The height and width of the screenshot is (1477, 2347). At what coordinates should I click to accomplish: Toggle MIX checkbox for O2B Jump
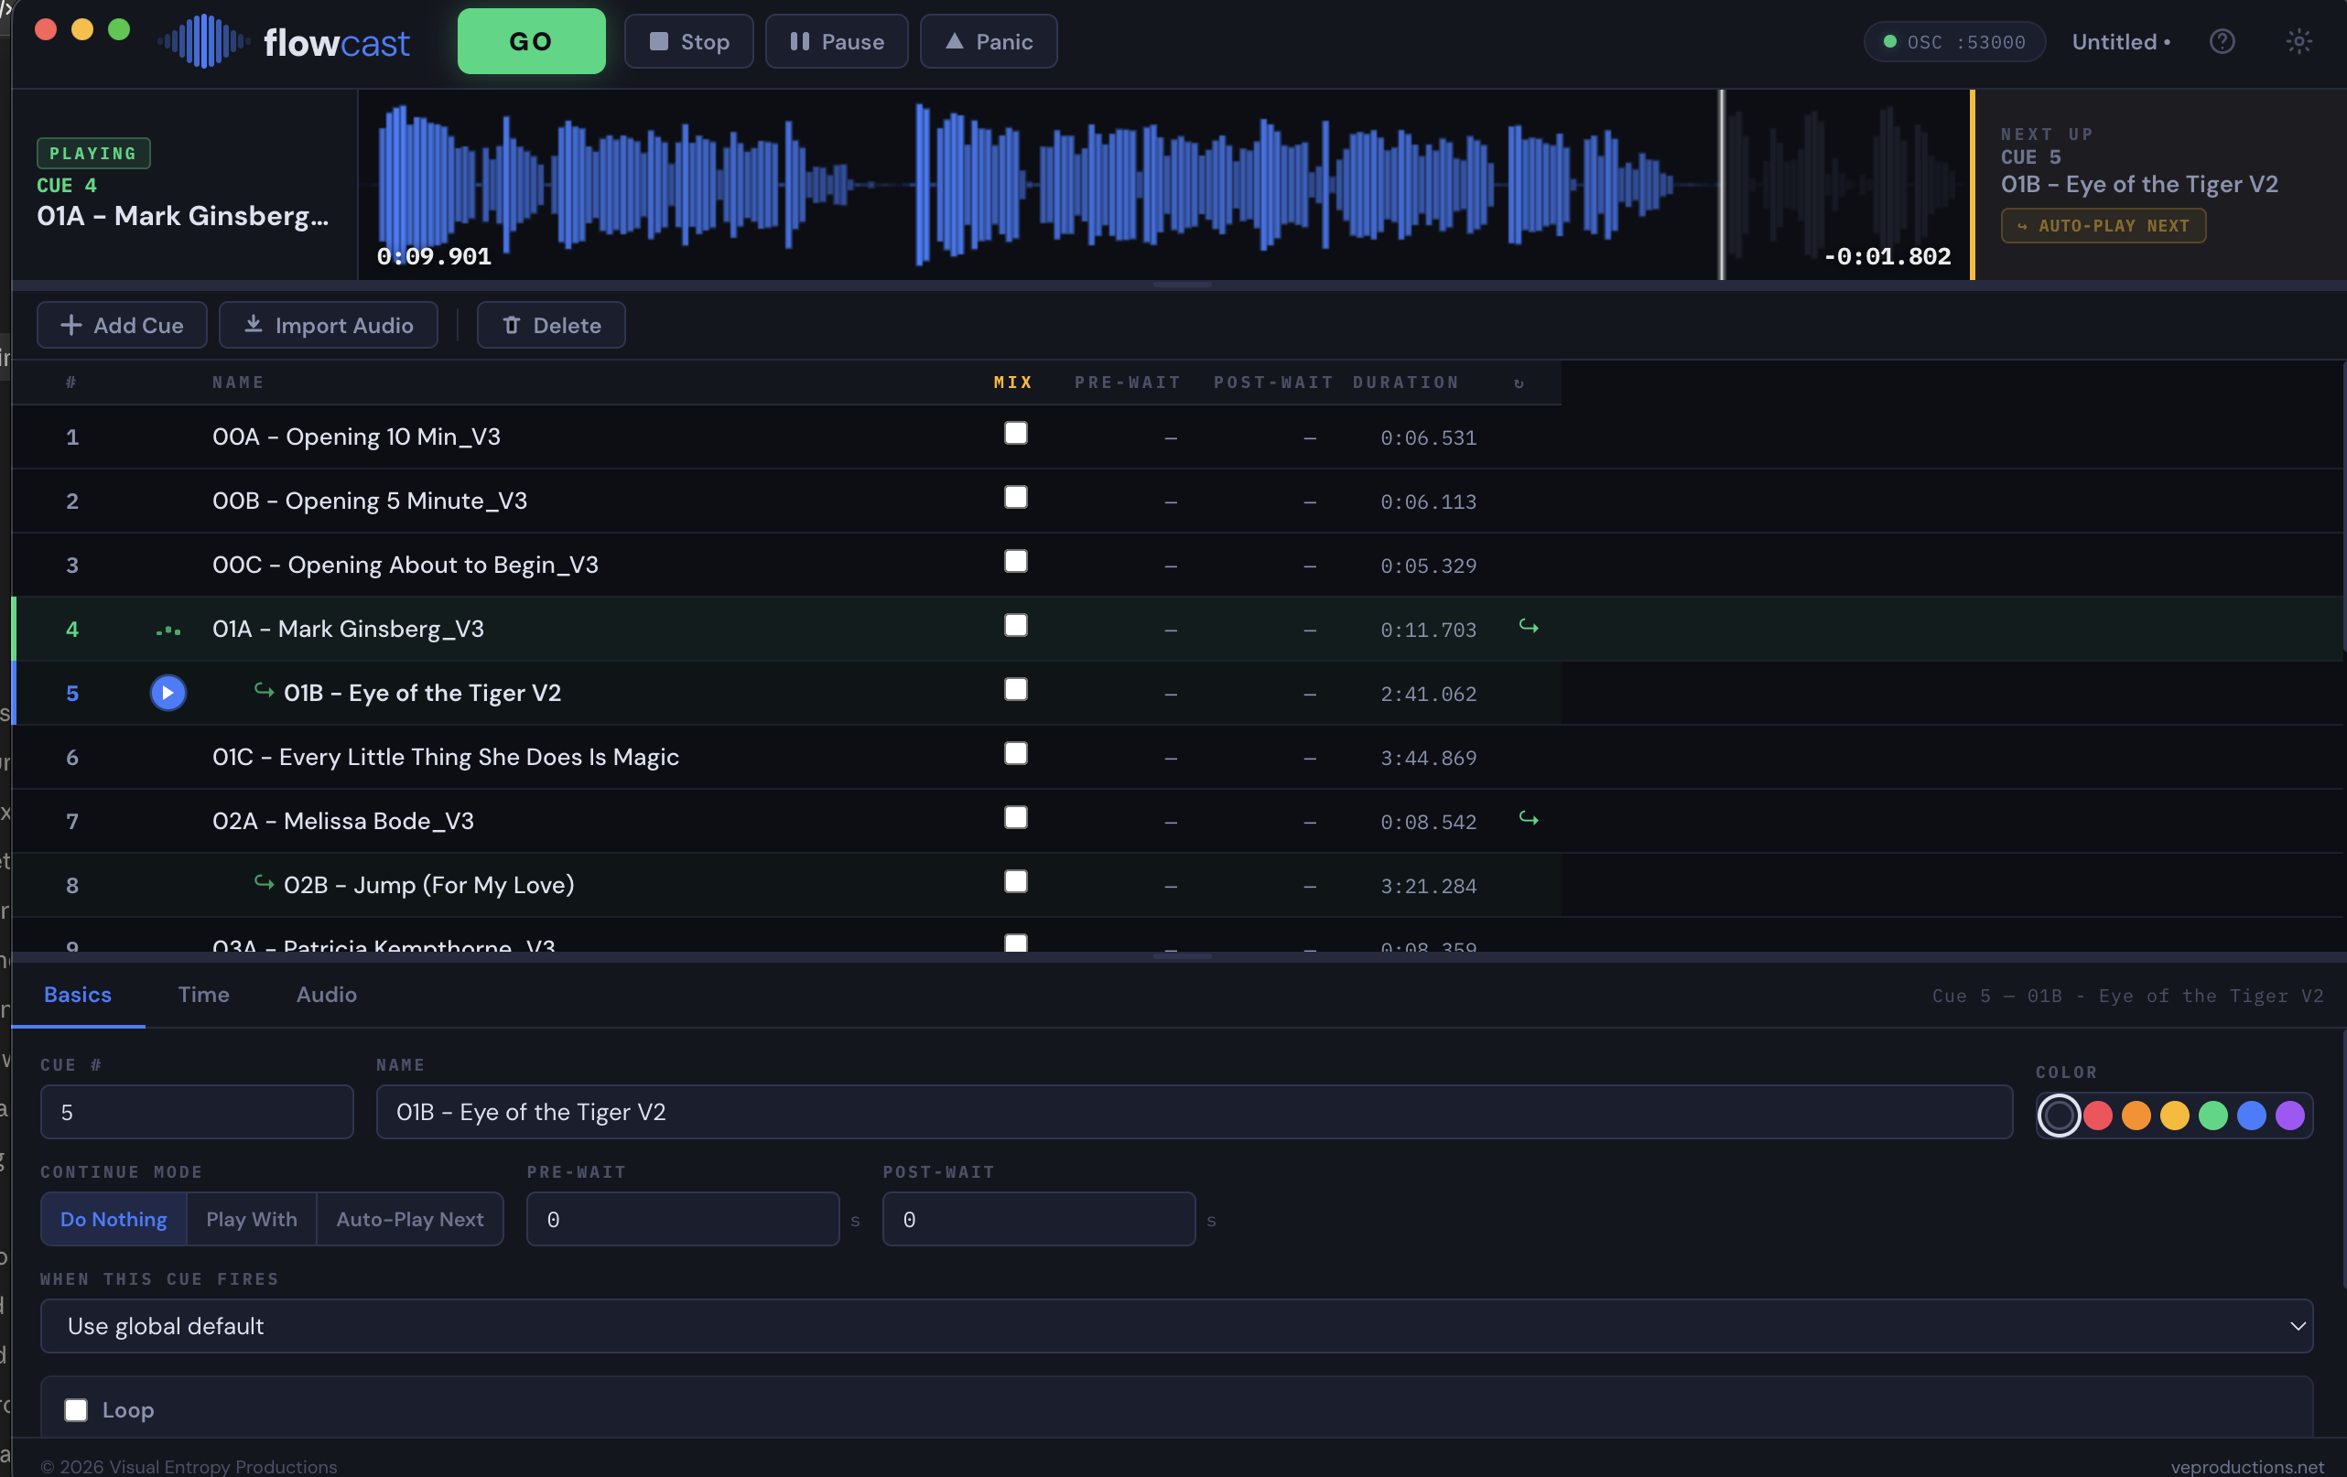pyautogui.click(x=1016, y=882)
